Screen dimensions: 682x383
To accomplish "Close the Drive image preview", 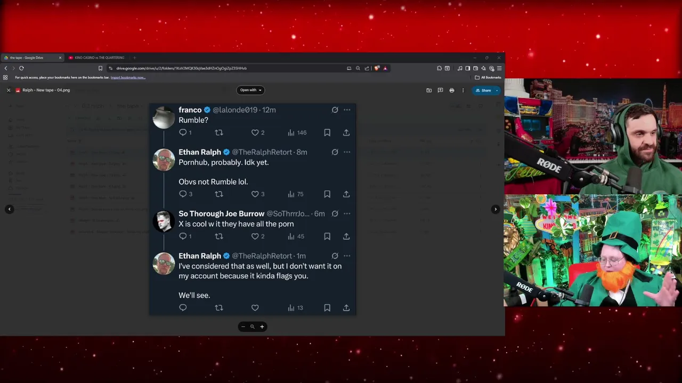I will [x=9, y=90].
